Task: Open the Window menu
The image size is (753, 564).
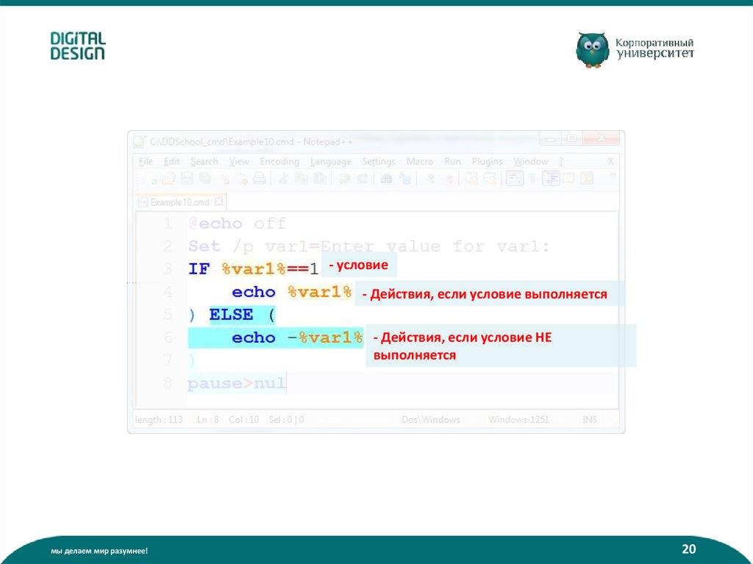Action: (x=531, y=162)
